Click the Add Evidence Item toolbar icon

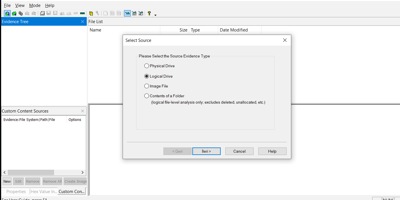(7, 13)
